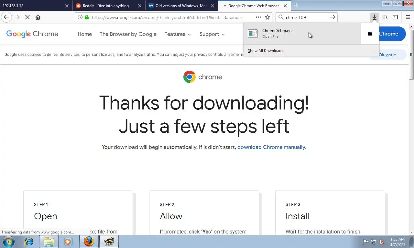The height and width of the screenshot is (248, 414).
Task: Open The Browser by Google link
Action: (x=128, y=34)
